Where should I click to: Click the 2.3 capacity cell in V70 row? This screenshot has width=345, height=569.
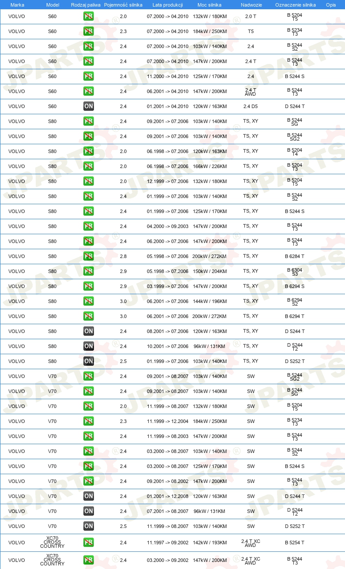point(123,422)
